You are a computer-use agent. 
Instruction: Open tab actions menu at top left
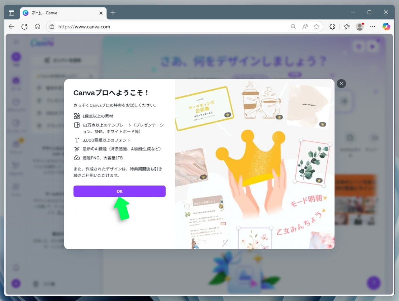12,12
